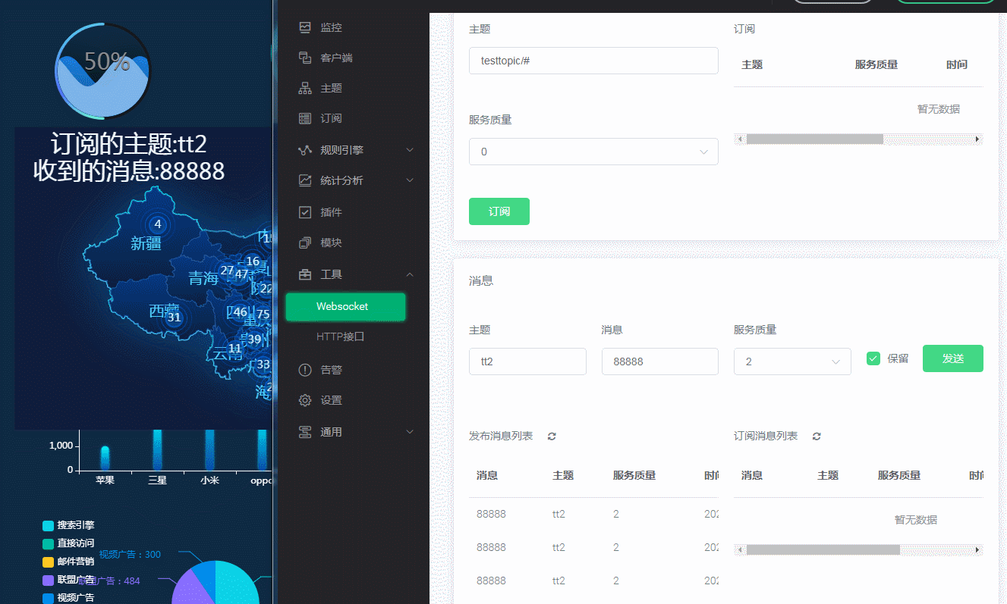Click the 收到的消息:88888 text in dashboard
The image size is (1007, 604).
point(129,171)
